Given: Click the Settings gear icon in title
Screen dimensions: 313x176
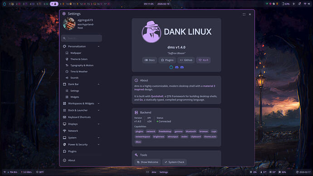Looking at the screenshot, I should pyautogui.click(x=64, y=14).
